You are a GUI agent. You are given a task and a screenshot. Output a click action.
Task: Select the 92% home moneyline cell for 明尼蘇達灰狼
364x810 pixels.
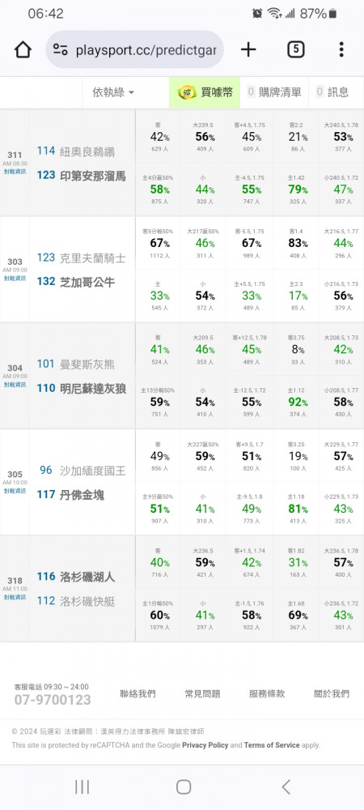(x=297, y=402)
